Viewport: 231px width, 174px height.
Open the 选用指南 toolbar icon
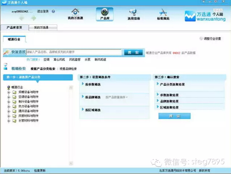coord(134,12)
